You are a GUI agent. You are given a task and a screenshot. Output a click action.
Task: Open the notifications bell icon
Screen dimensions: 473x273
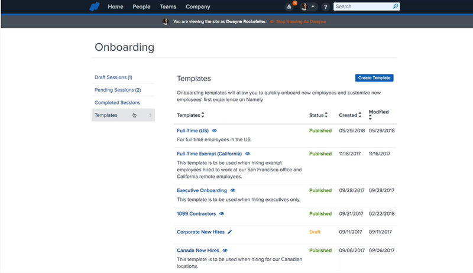pyautogui.click(x=289, y=6)
